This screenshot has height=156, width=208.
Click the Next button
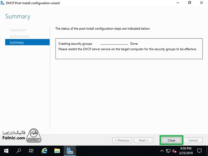point(144,140)
